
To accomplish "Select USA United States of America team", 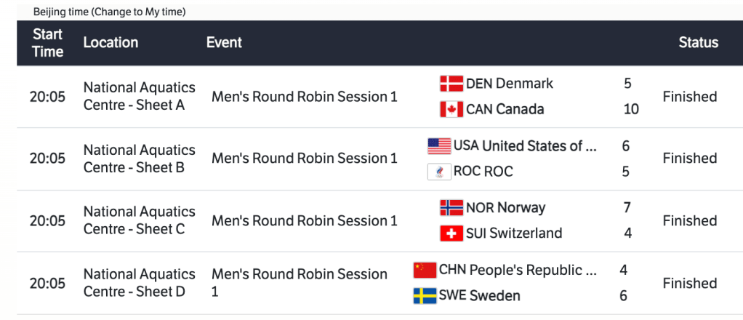I will coord(524,146).
